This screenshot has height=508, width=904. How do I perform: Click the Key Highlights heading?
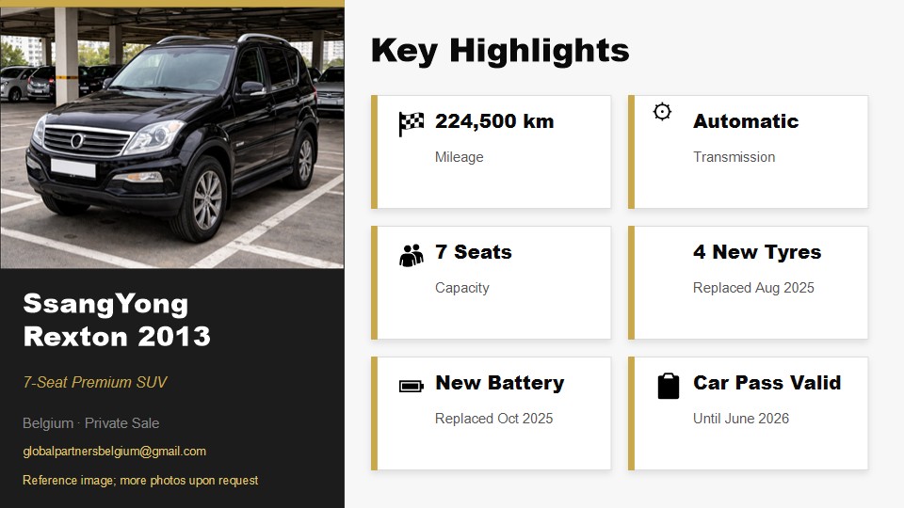click(500, 50)
